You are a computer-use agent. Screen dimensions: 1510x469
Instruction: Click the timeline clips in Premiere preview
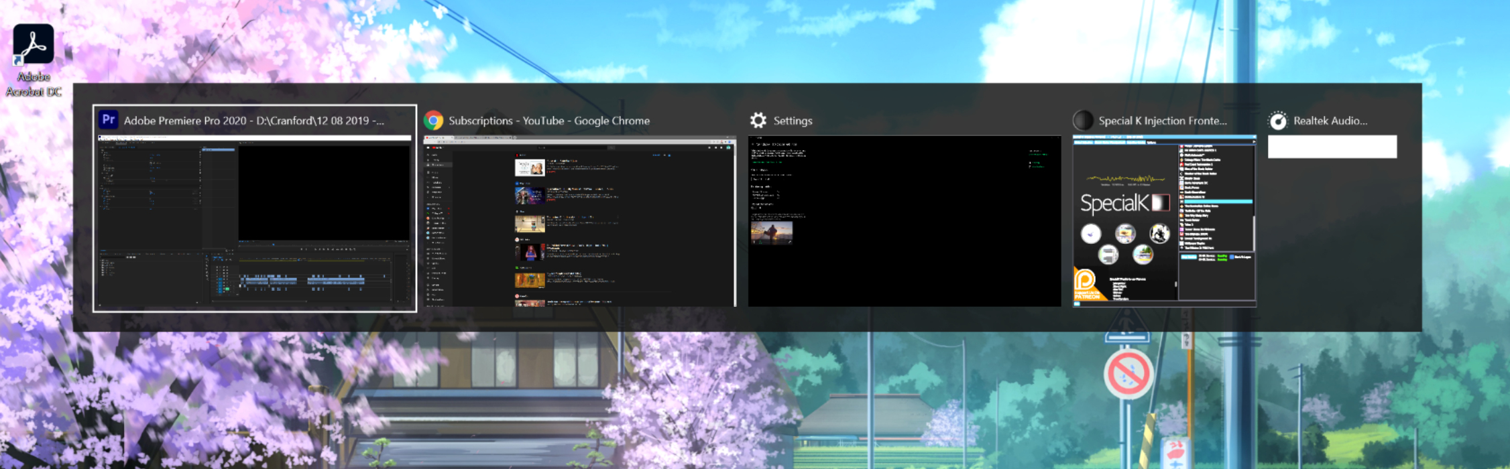(308, 281)
